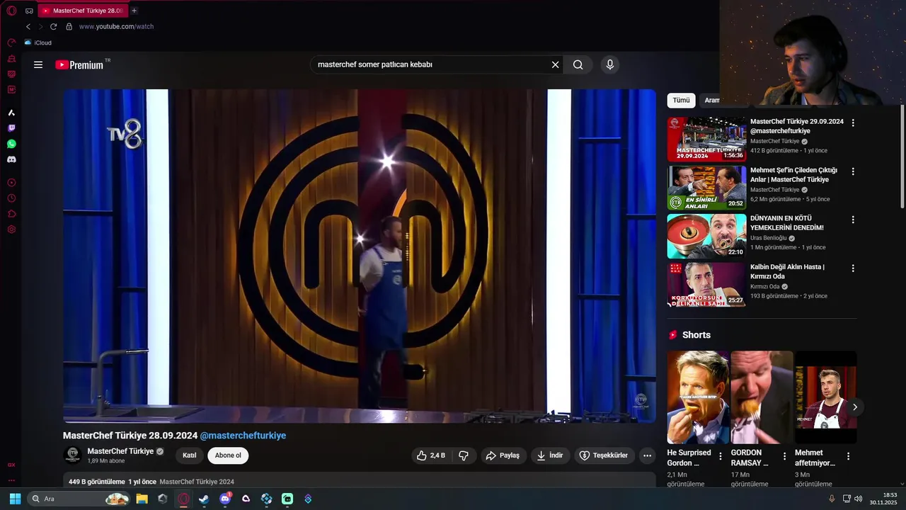The height and width of the screenshot is (510, 906).
Task: Open File Explorer from the taskbar
Action: [142, 499]
